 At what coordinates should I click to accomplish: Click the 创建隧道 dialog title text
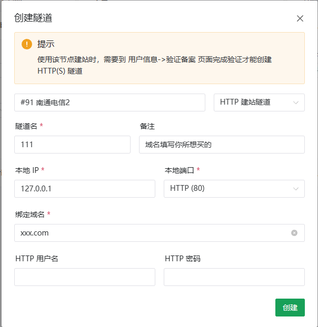pos(33,18)
